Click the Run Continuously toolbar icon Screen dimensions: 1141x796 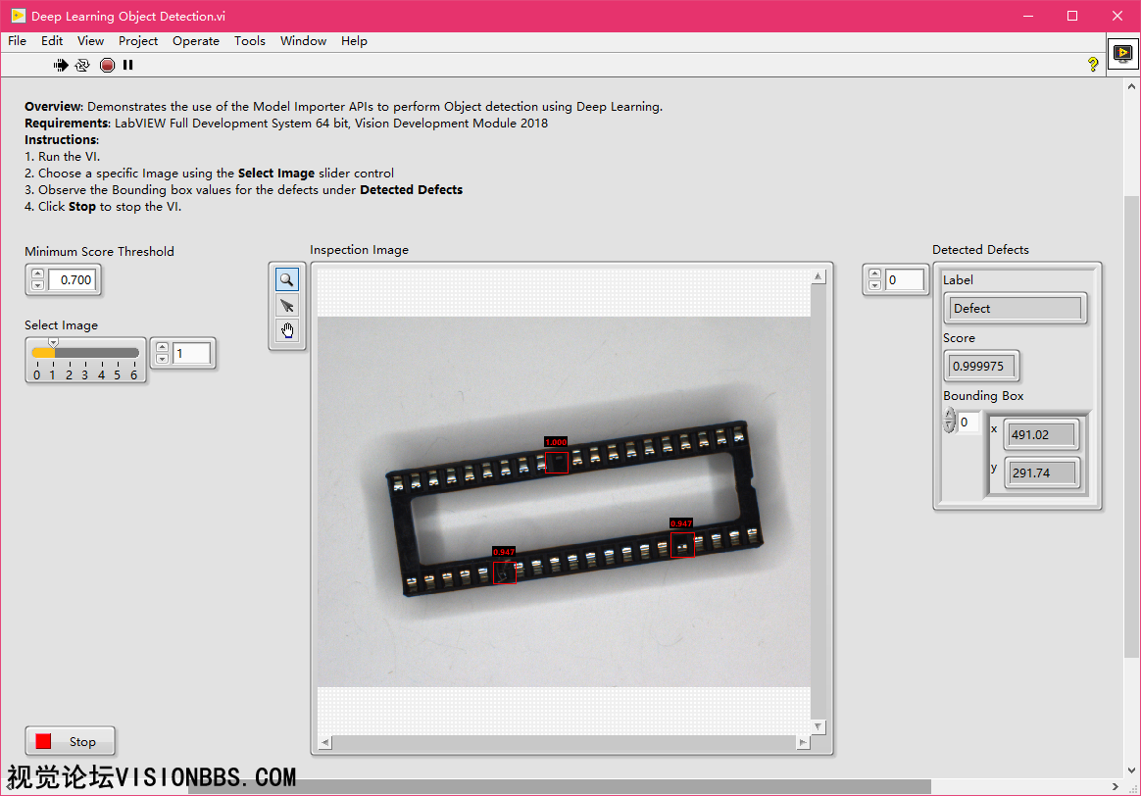click(82, 65)
